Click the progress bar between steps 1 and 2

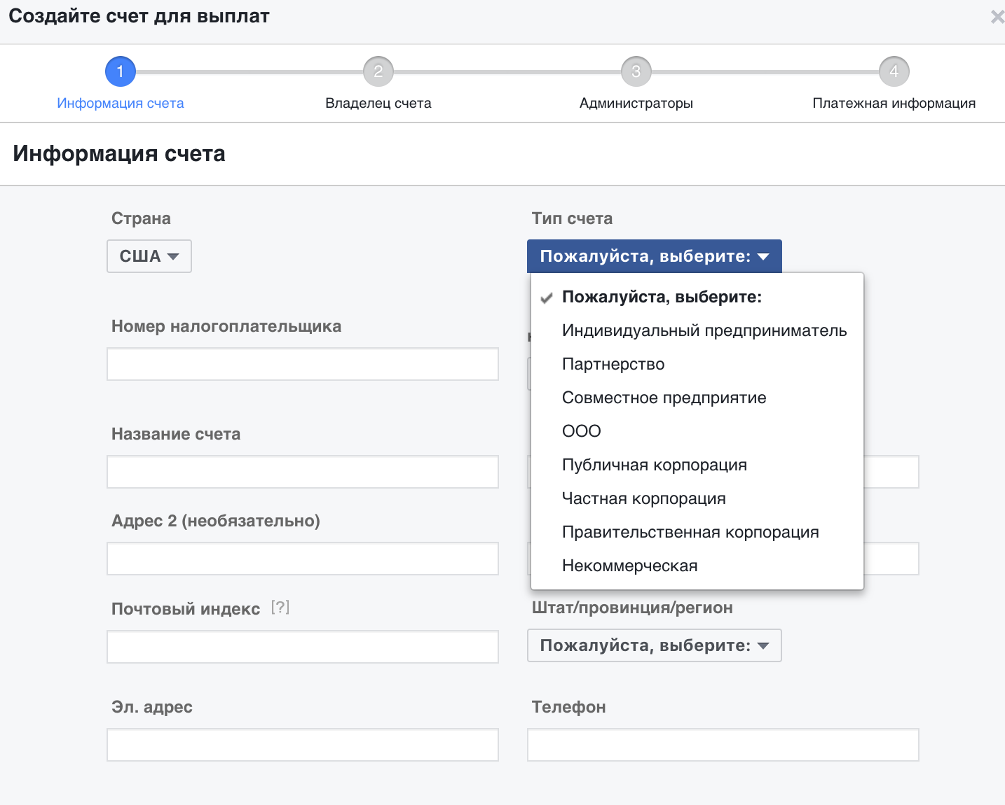[249, 71]
